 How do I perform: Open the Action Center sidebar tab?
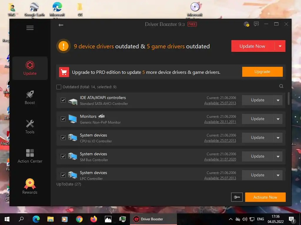[30, 156]
